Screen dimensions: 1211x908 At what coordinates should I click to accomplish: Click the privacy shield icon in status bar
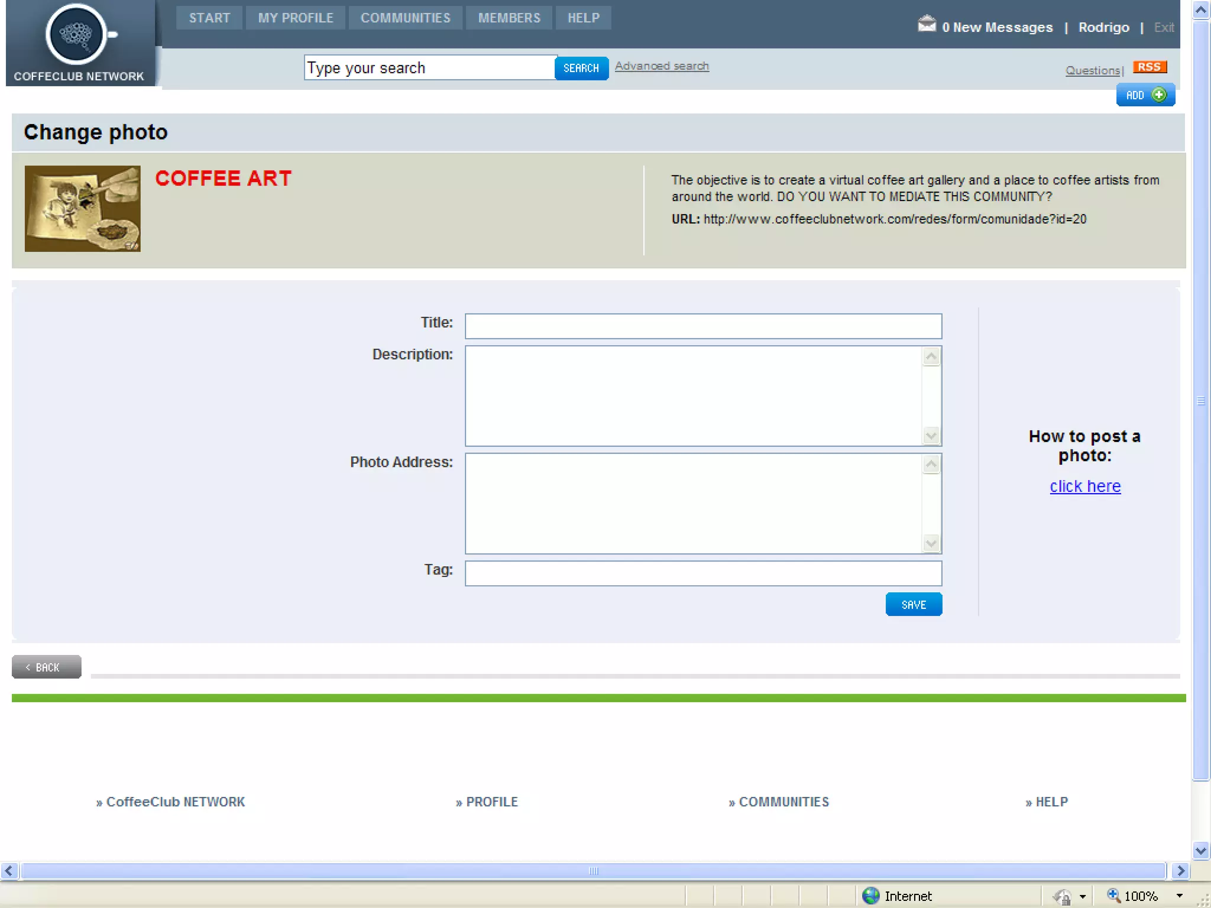[1063, 896]
